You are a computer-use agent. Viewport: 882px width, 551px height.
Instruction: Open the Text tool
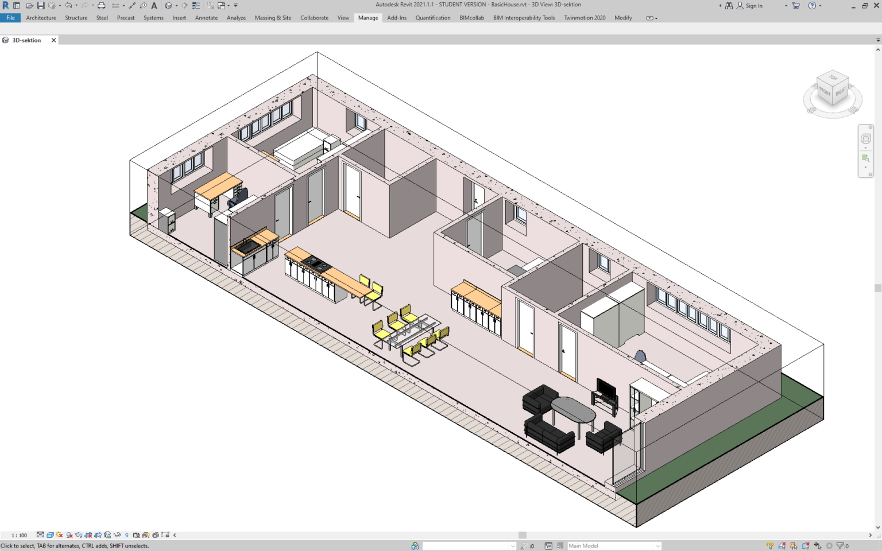tap(153, 5)
